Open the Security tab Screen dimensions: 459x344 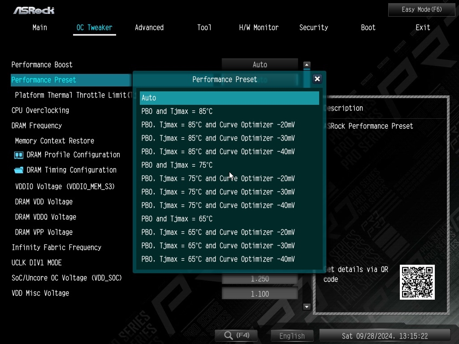tap(313, 27)
